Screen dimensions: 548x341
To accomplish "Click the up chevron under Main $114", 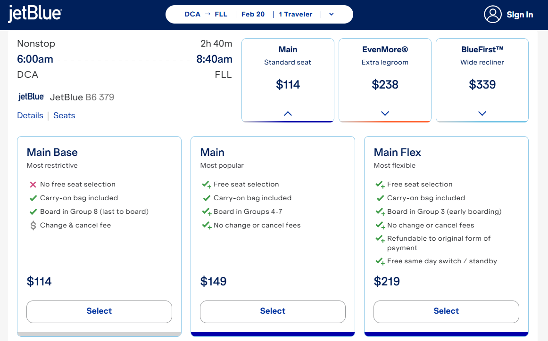I will point(288,114).
